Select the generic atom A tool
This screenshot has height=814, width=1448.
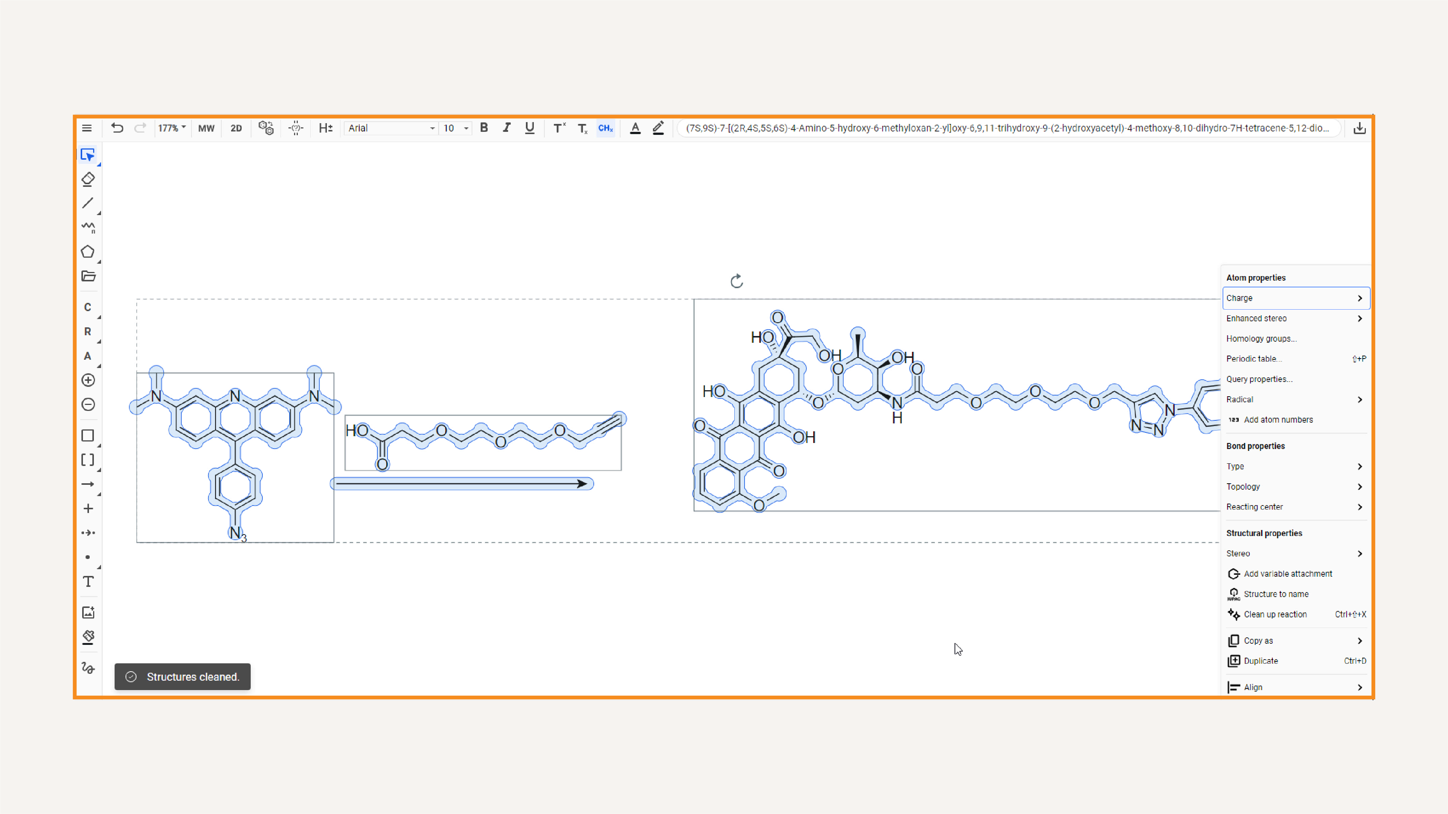[x=88, y=356]
